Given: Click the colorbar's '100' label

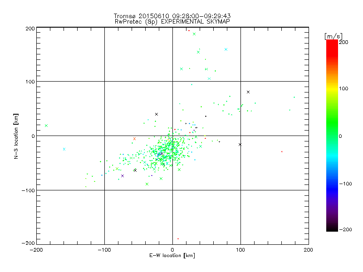Looking at the screenshot, I should click(343, 88).
